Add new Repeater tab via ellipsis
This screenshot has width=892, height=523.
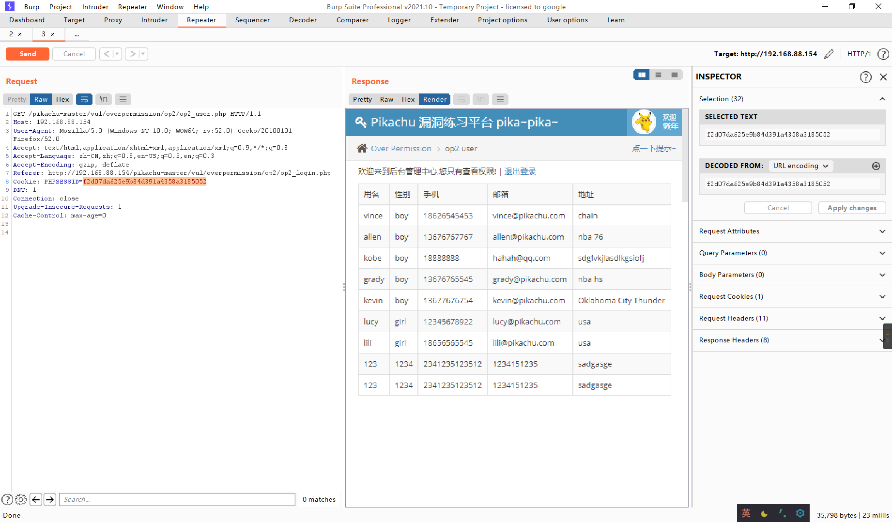coord(77,34)
